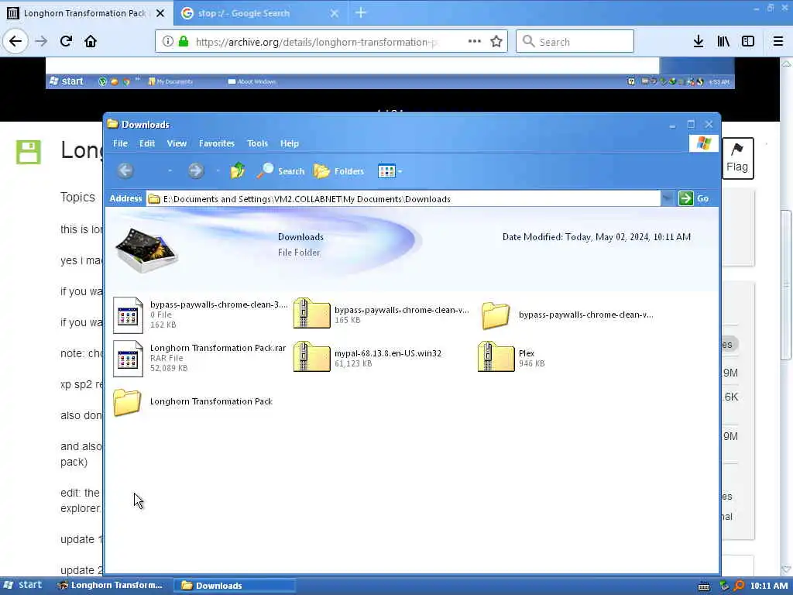Select bypass-paywalls-chrome-clean 0 File, 162 KB
The image size is (793, 595).
coord(201,315)
